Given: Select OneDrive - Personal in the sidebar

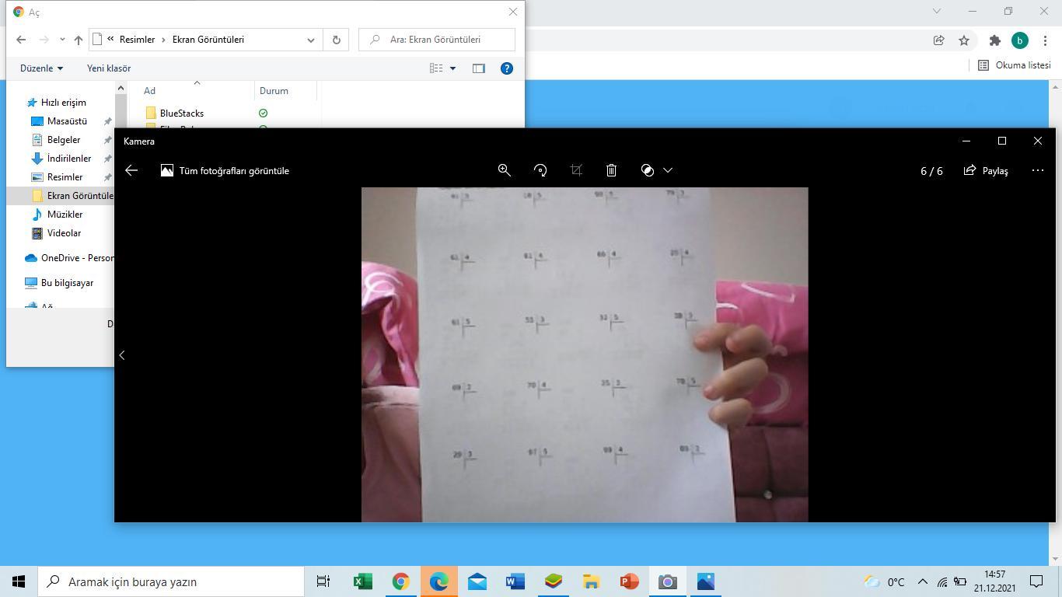Looking at the screenshot, I should tap(70, 258).
